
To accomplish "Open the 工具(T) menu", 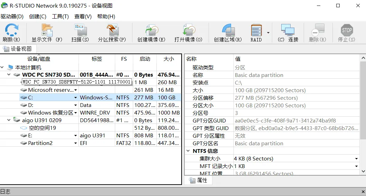I will click(x=60, y=17).
